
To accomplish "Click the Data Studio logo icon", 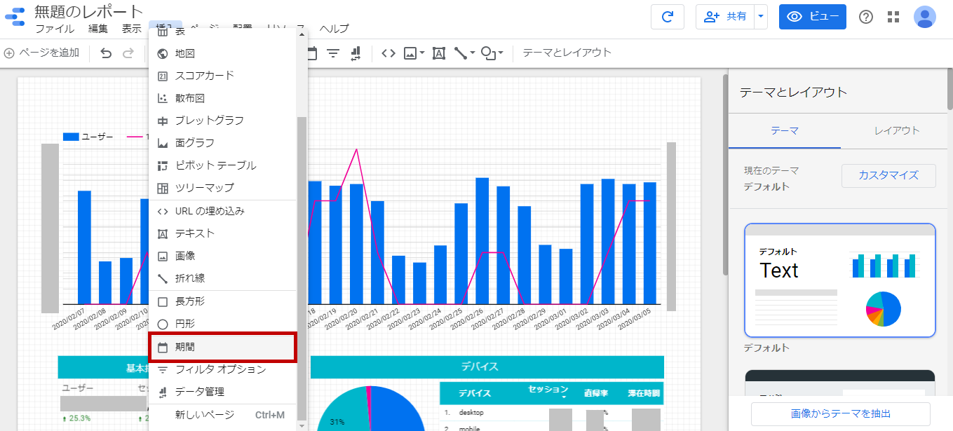I will pyautogui.click(x=15, y=18).
